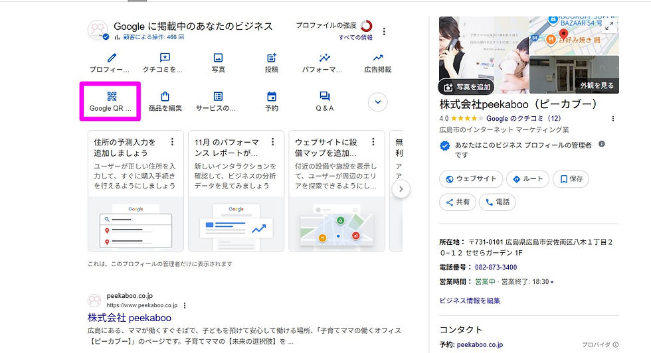Click the 広島市のインターネット マーケティング業 category text

(x=504, y=130)
